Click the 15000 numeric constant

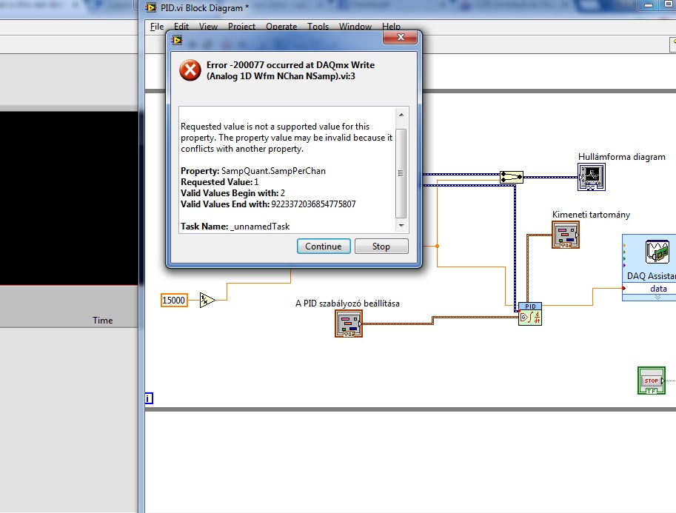[174, 300]
